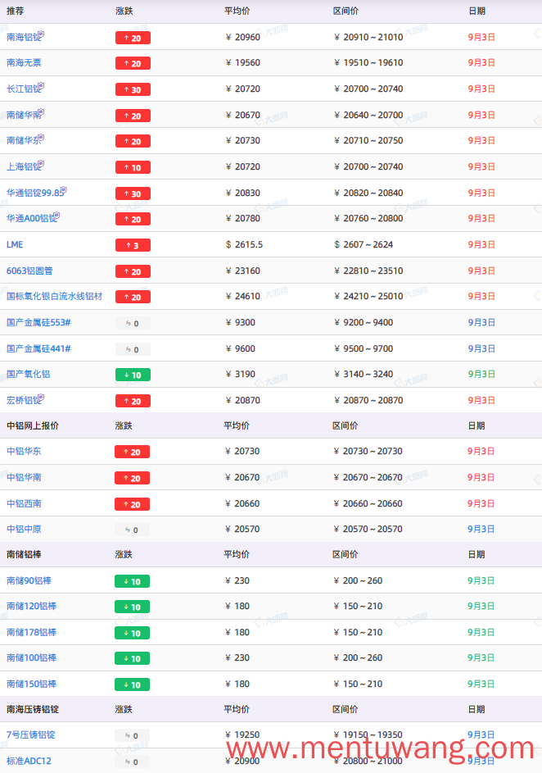Click the 南储铝棒 section header

point(24,554)
